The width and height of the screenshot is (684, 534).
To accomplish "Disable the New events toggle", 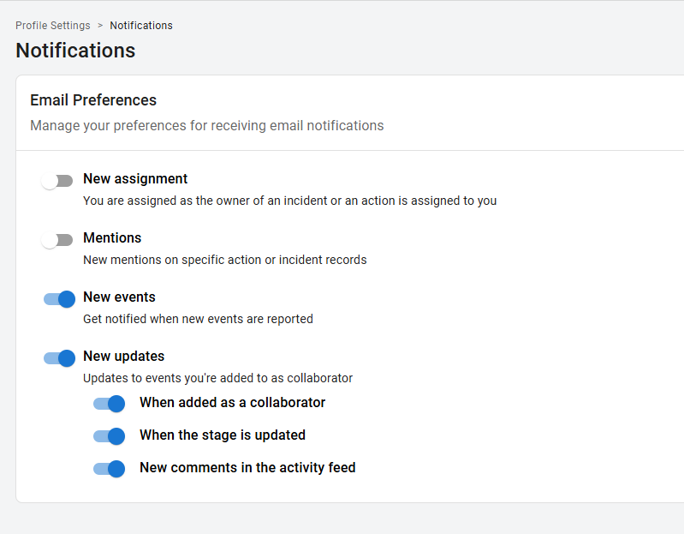I will (59, 299).
